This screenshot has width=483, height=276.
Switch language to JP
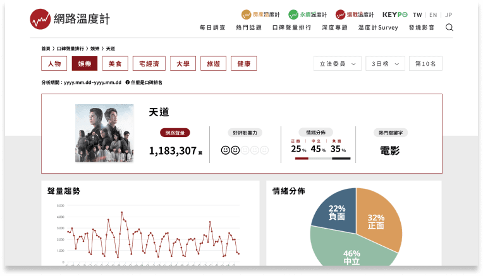[448, 15]
